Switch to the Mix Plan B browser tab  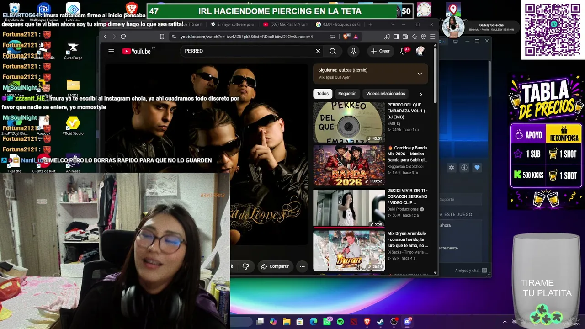[286, 24]
